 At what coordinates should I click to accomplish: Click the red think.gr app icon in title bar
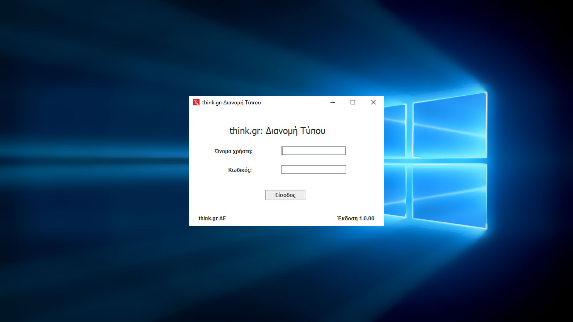(196, 102)
